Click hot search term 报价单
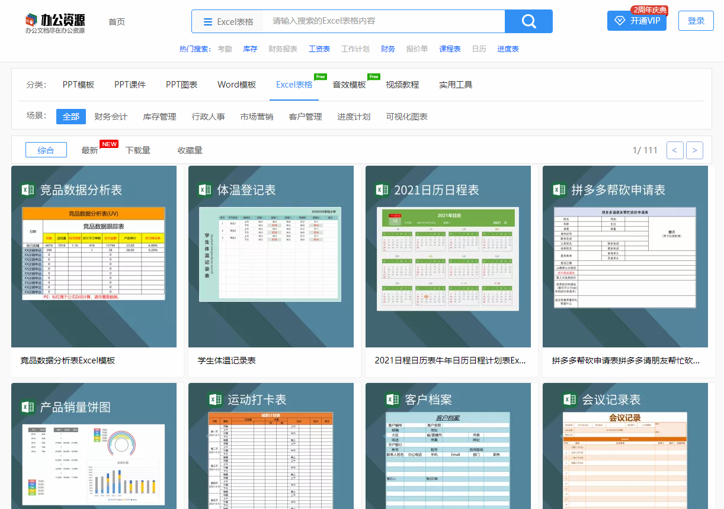The width and height of the screenshot is (724, 509). [x=417, y=49]
